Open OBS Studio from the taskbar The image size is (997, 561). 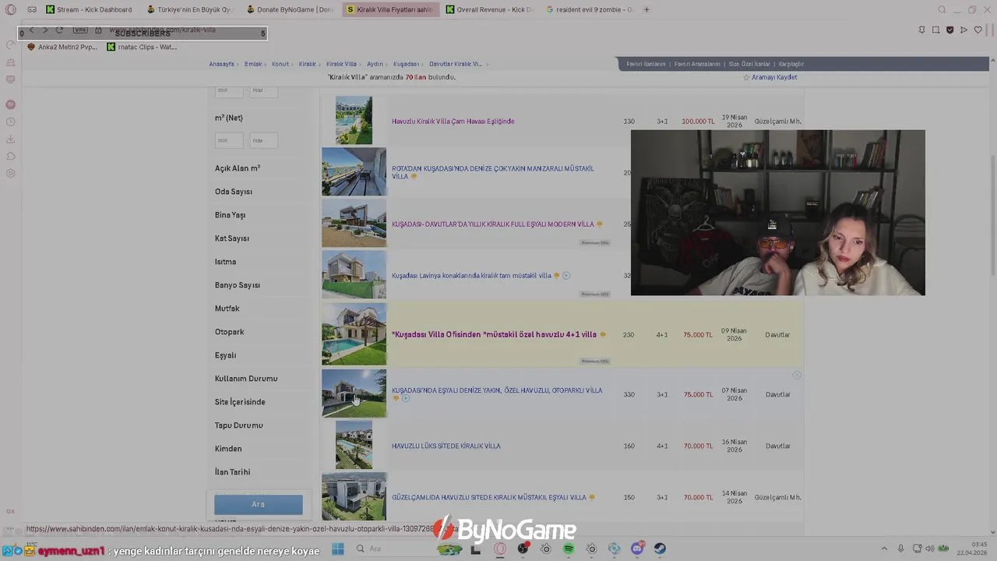(x=523, y=549)
